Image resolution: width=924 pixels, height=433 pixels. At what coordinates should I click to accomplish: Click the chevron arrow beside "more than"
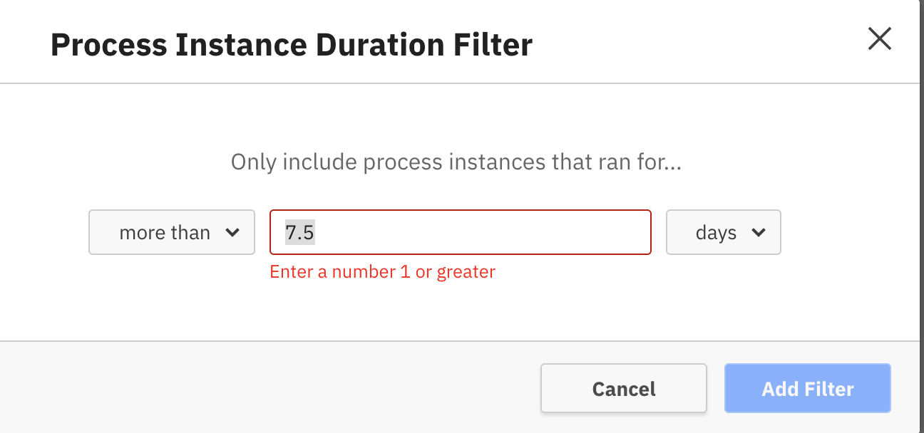[x=232, y=232]
